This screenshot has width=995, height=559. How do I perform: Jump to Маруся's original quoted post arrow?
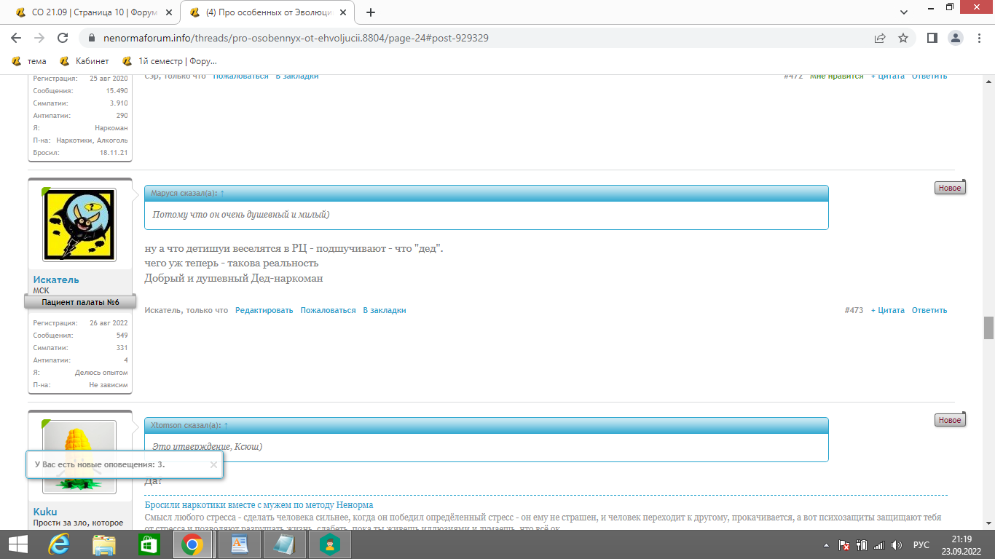[222, 194]
